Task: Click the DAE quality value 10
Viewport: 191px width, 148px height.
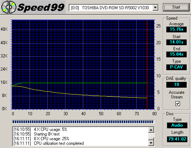Action: (x=176, y=85)
